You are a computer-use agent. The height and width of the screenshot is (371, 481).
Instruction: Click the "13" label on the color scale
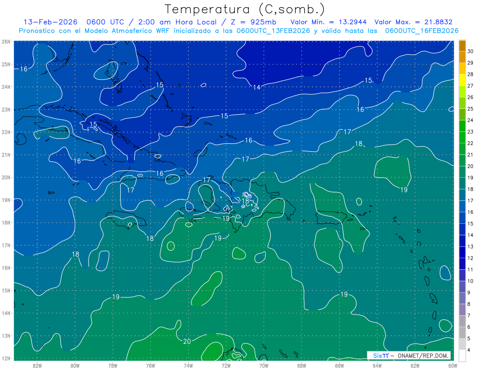470,246
